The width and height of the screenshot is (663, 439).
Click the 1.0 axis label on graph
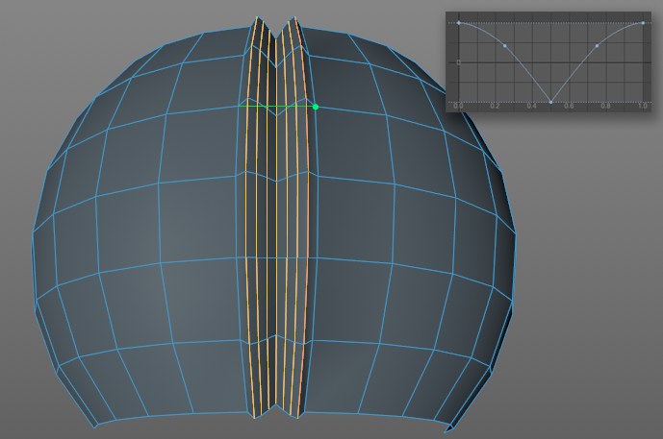(642, 106)
